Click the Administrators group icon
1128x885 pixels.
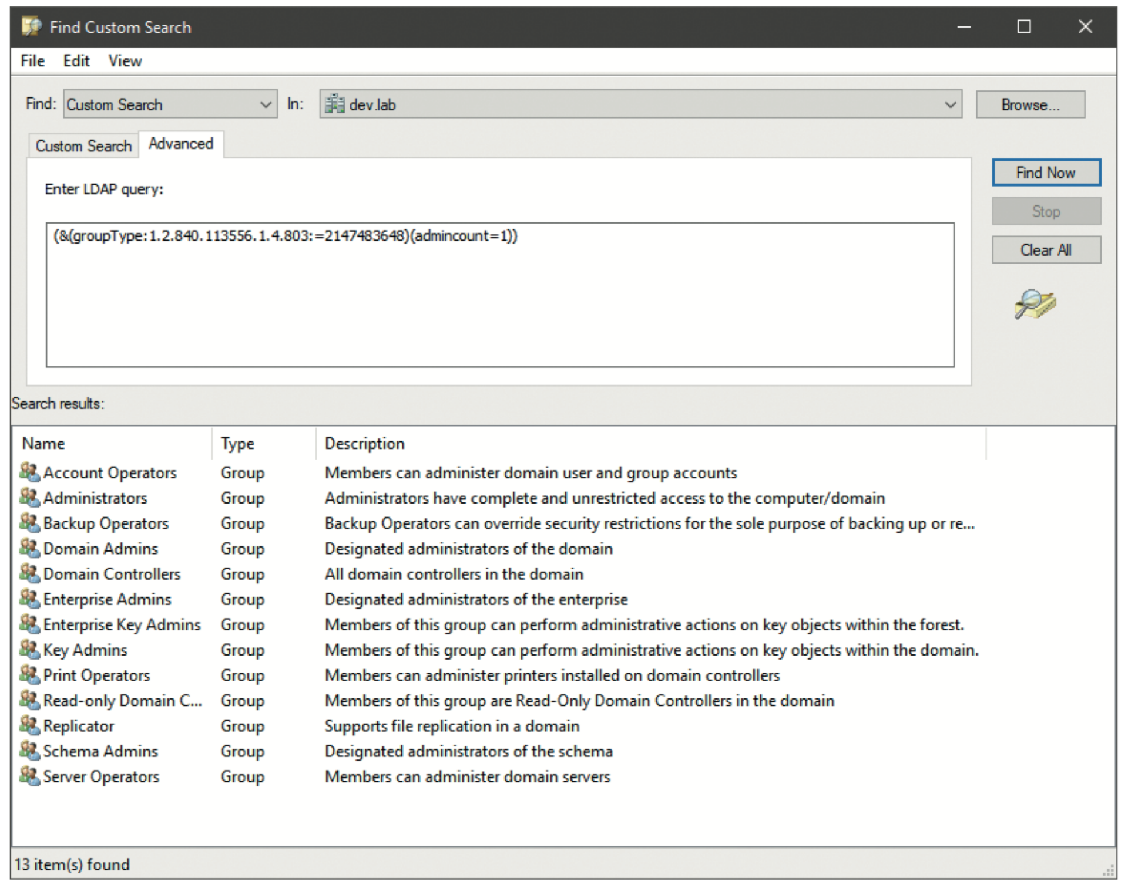(x=29, y=498)
